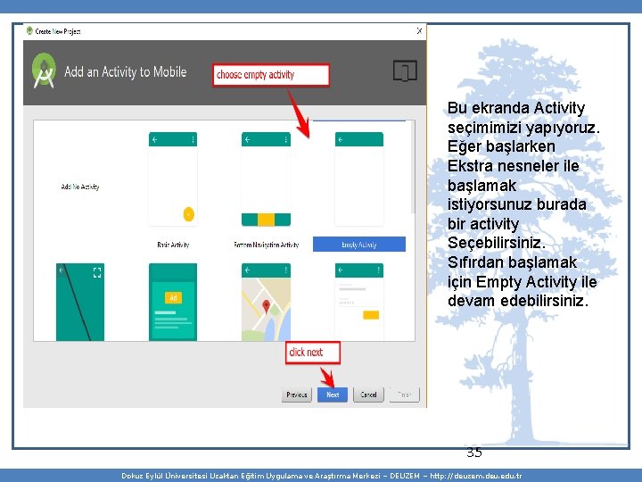
Task: Click the Android Studio logo in header
Action: tap(44, 71)
